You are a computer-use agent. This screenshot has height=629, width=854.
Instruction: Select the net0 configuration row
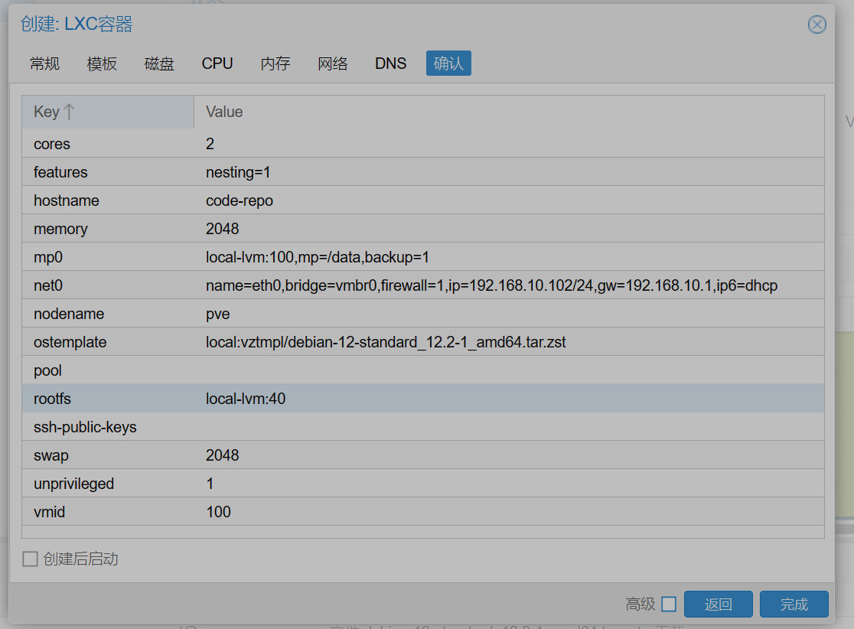click(x=422, y=285)
